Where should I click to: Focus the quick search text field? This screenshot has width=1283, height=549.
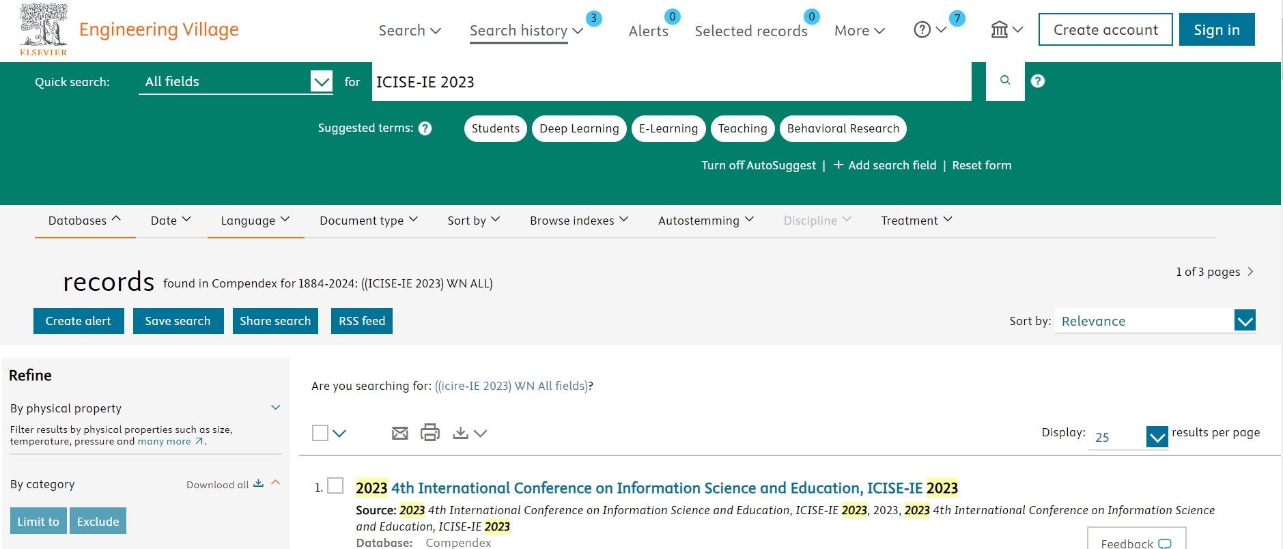point(672,81)
